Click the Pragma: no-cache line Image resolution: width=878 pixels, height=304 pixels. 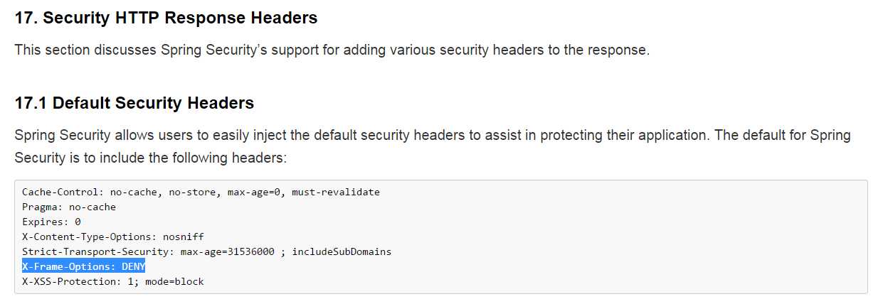point(69,207)
